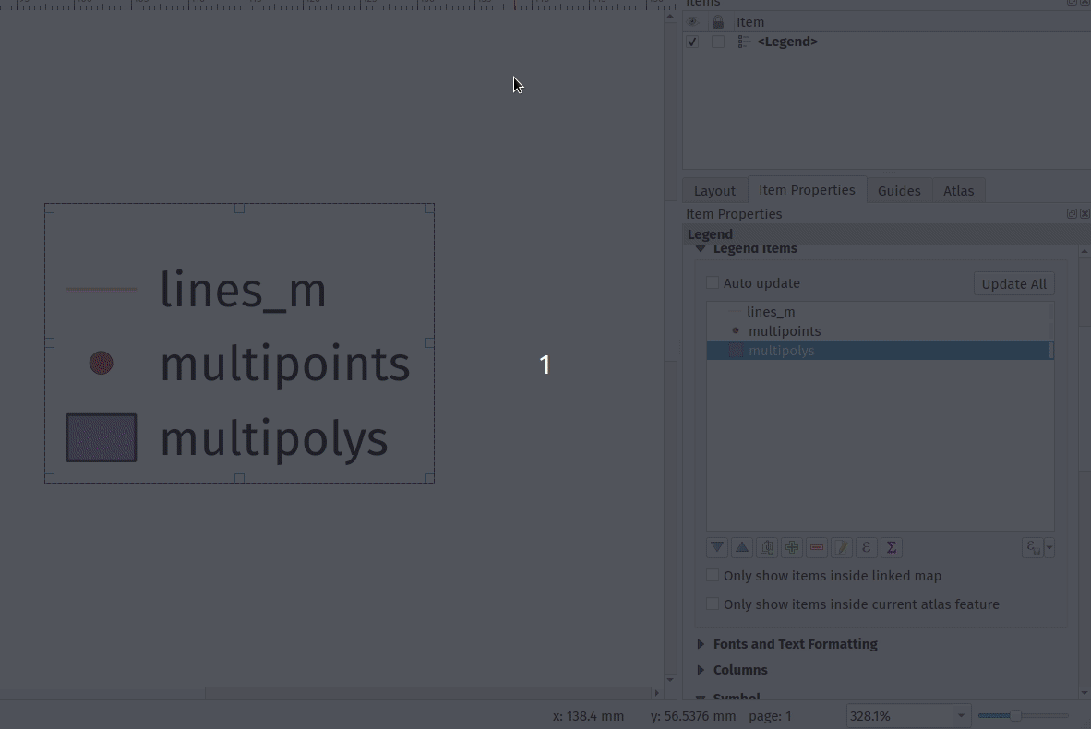Select multipoints in legend items list
The height and width of the screenshot is (729, 1091).
tap(784, 331)
